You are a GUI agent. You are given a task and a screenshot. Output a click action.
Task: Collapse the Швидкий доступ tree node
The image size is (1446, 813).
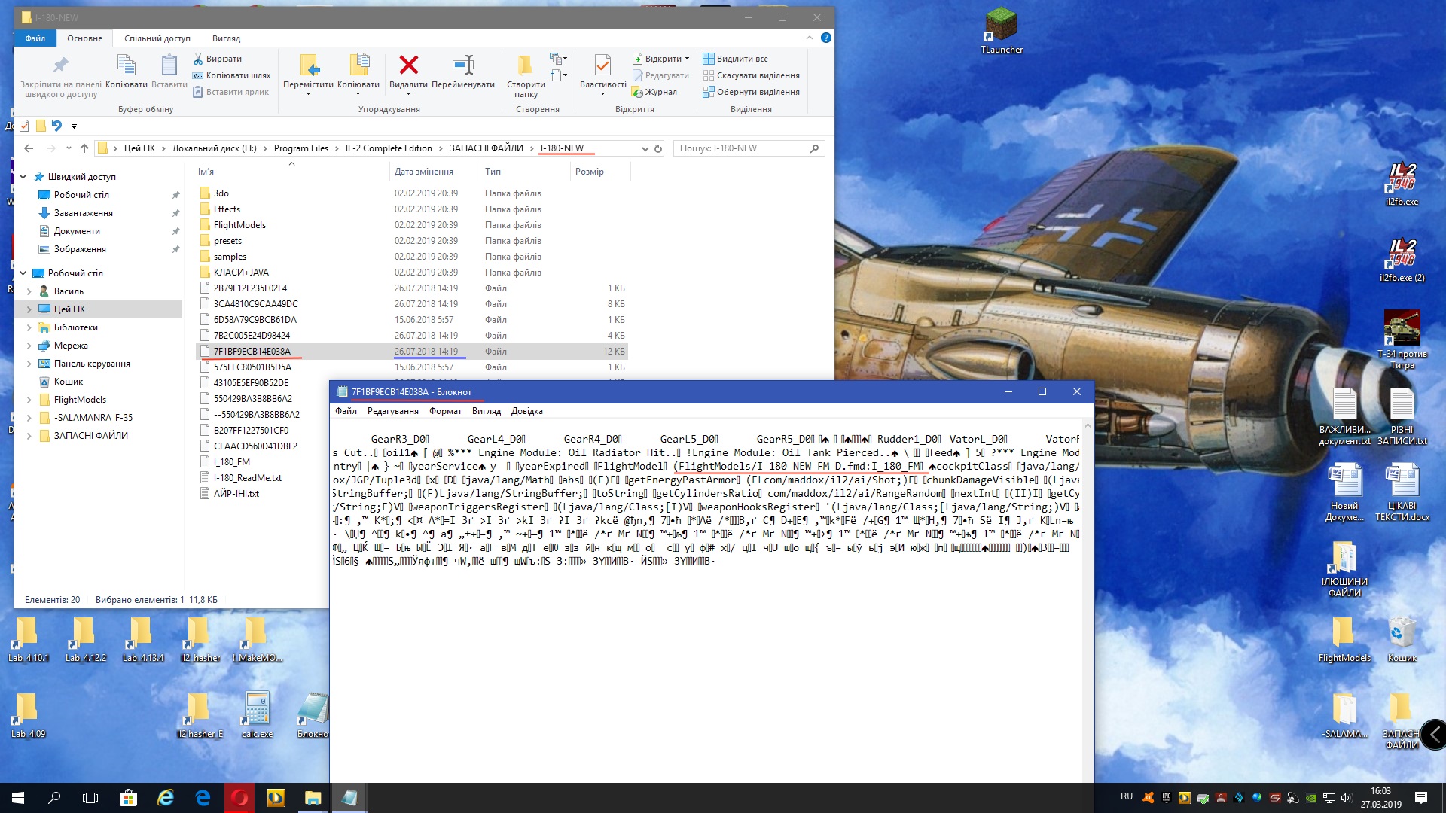pyautogui.click(x=23, y=177)
